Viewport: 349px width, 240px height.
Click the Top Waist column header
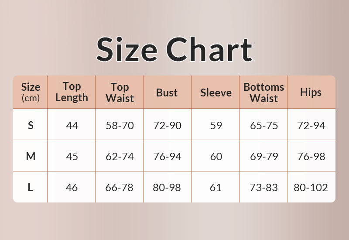coord(120,92)
